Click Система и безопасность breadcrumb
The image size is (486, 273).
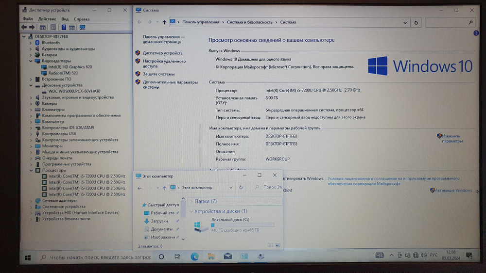(x=249, y=22)
